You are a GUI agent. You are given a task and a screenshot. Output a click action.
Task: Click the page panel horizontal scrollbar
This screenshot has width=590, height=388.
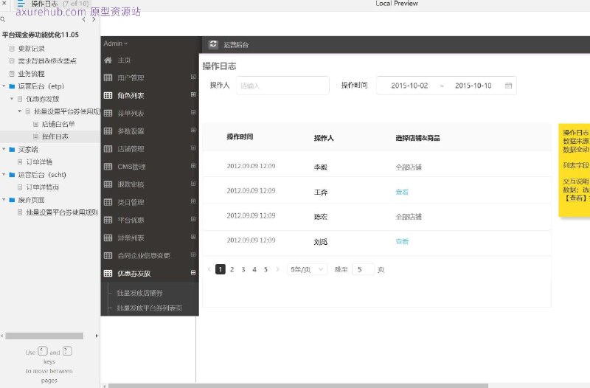coord(44,336)
